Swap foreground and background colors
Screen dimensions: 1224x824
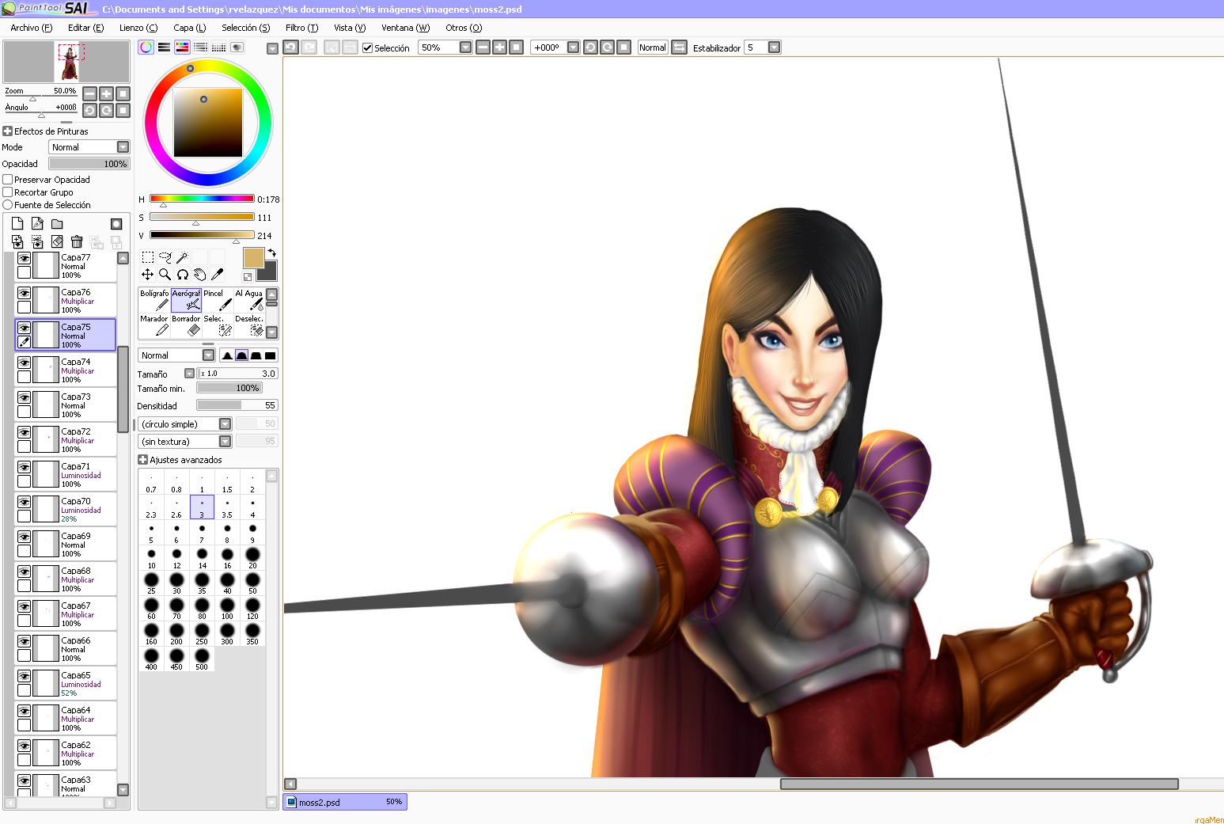click(272, 253)
